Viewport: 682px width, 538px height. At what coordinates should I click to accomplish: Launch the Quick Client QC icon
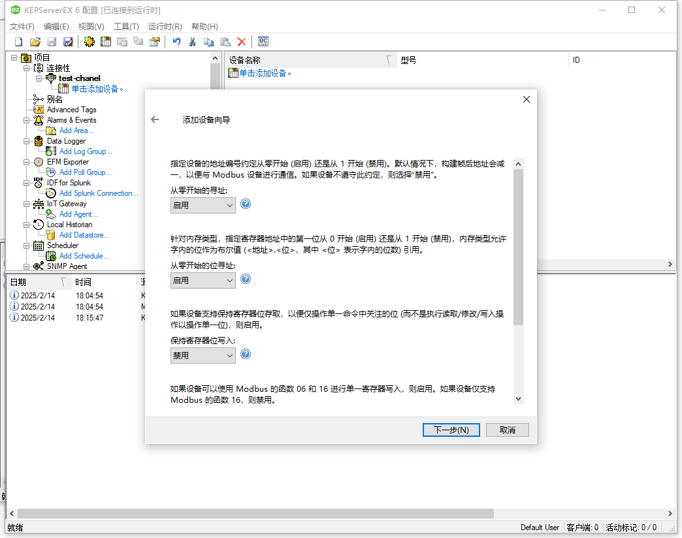pyautogui.click(x=263, y=42)
